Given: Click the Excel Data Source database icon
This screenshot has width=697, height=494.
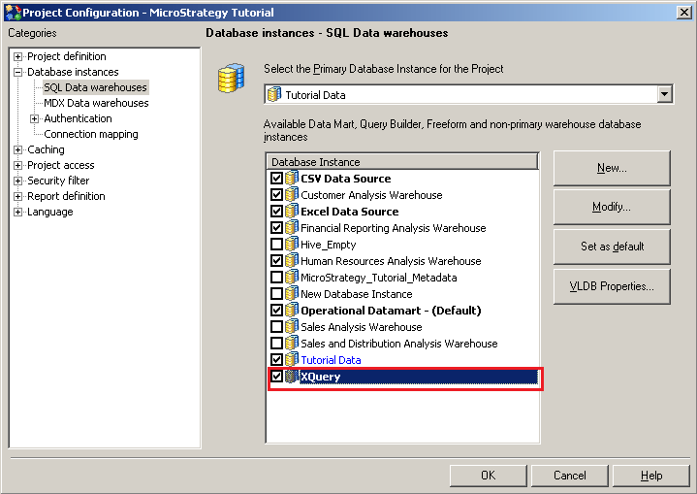Looking at the screenshot, I should pyautogui.click(x=292, y=211).
